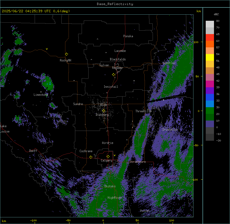Viewport: 230px width, 224px height.
Task: Click the Sylvan label
Action: (104, 65)
